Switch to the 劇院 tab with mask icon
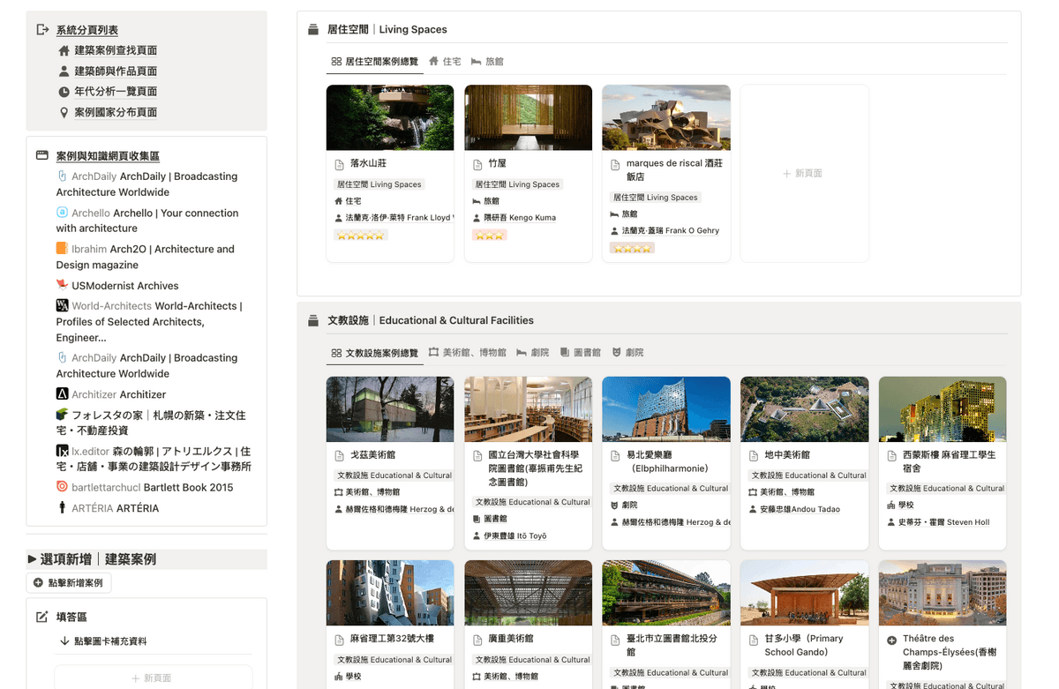Image resolution: width=1059 pixels, height=689 pixels. point(627,353)
